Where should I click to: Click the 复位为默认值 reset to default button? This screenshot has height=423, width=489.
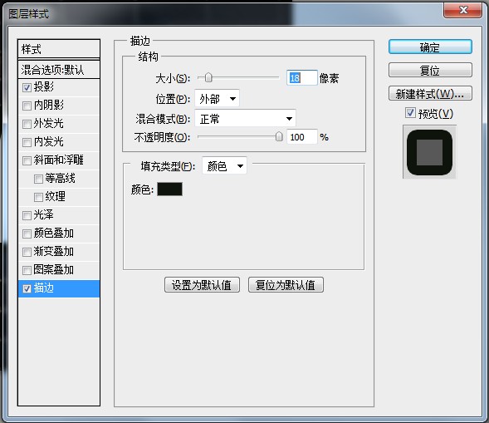coord(286,285)
